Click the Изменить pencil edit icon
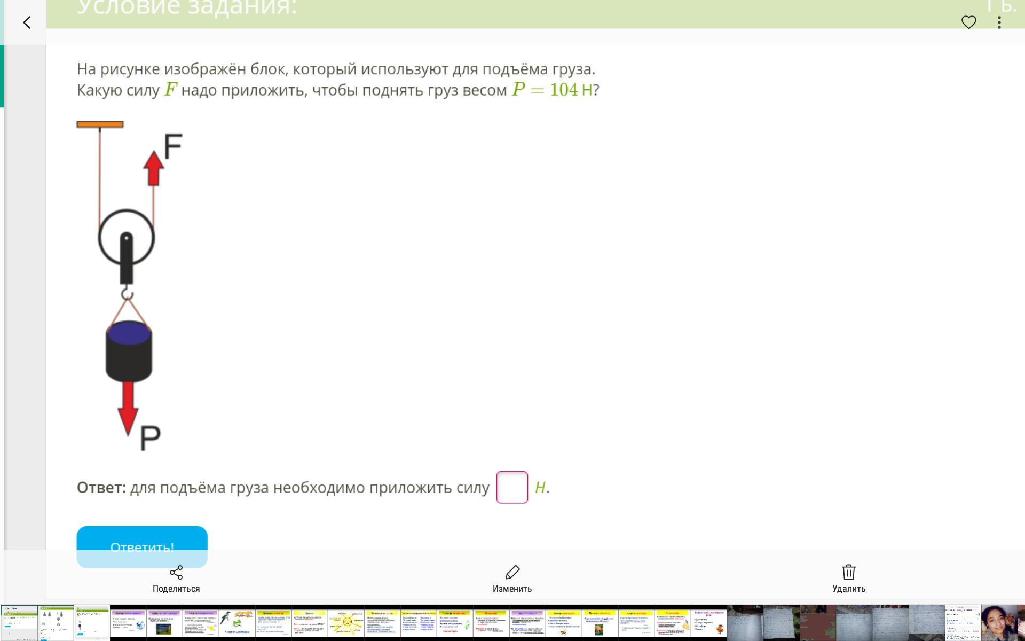Screen dimensions: 1025x641 (x=512, y=573)
